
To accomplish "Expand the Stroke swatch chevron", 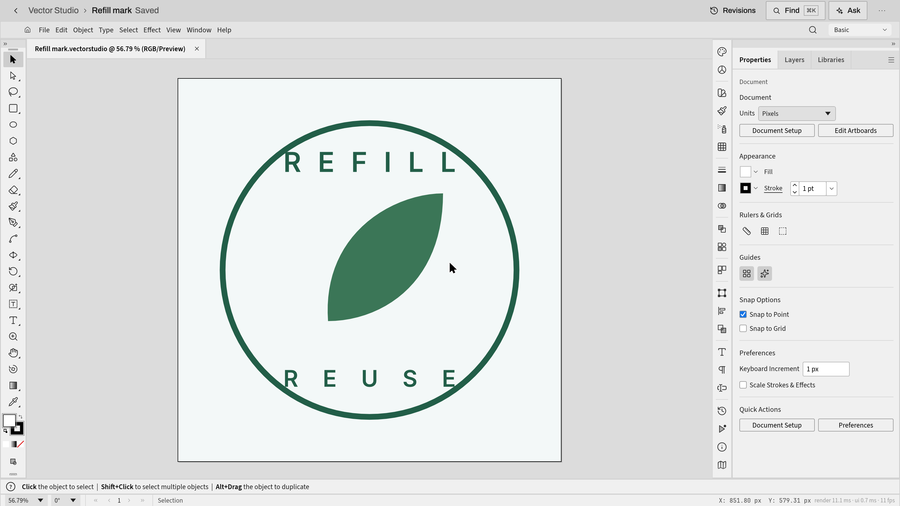I will [756, 188].
